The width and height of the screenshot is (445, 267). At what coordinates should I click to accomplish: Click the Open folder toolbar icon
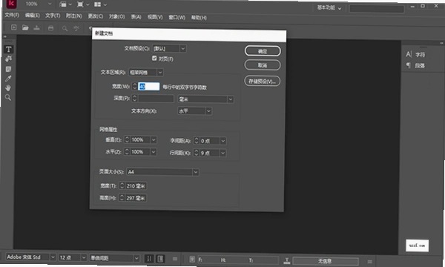[25, 27]
